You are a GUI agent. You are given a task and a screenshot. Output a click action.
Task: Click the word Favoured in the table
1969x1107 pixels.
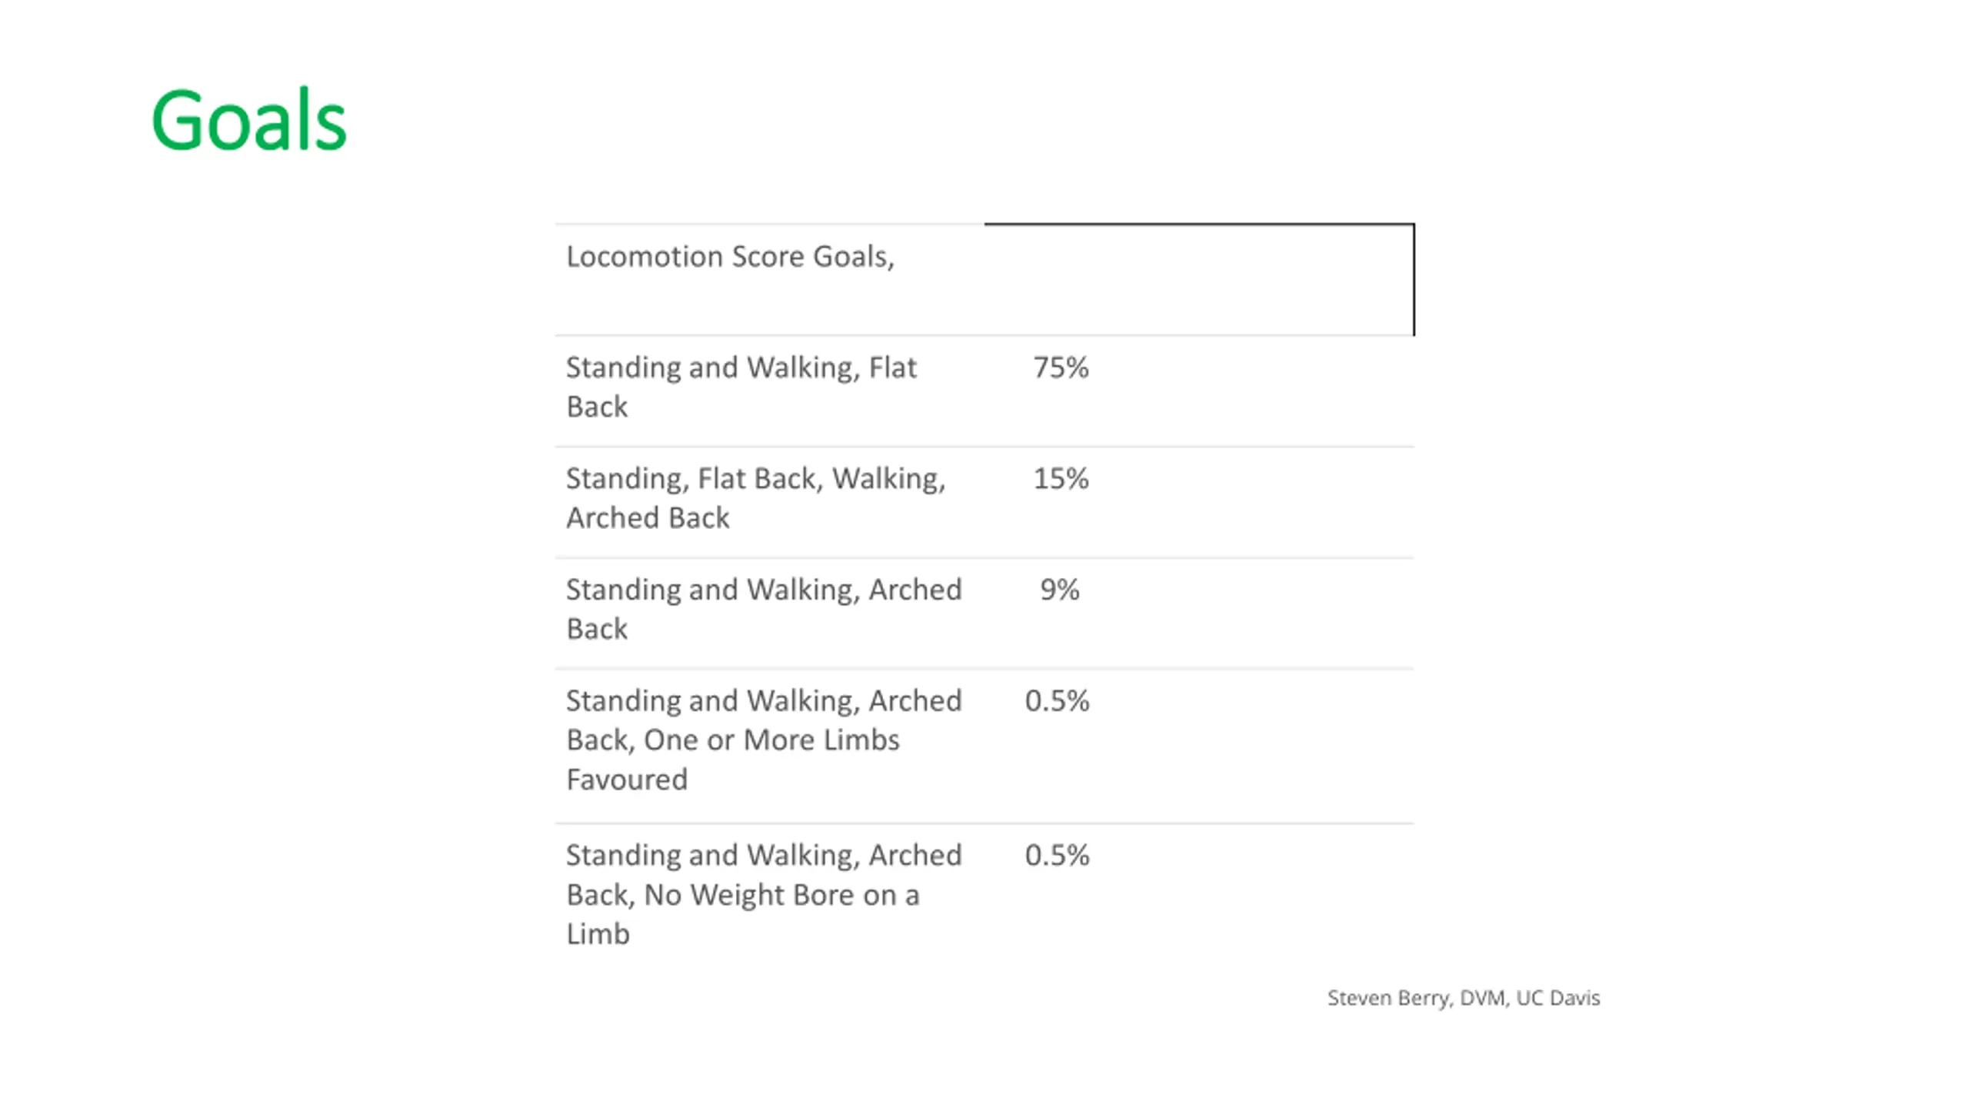tap(627, 780)
